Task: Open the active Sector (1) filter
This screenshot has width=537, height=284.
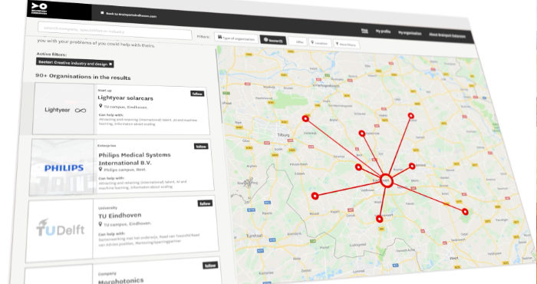Action: [273, 40]
